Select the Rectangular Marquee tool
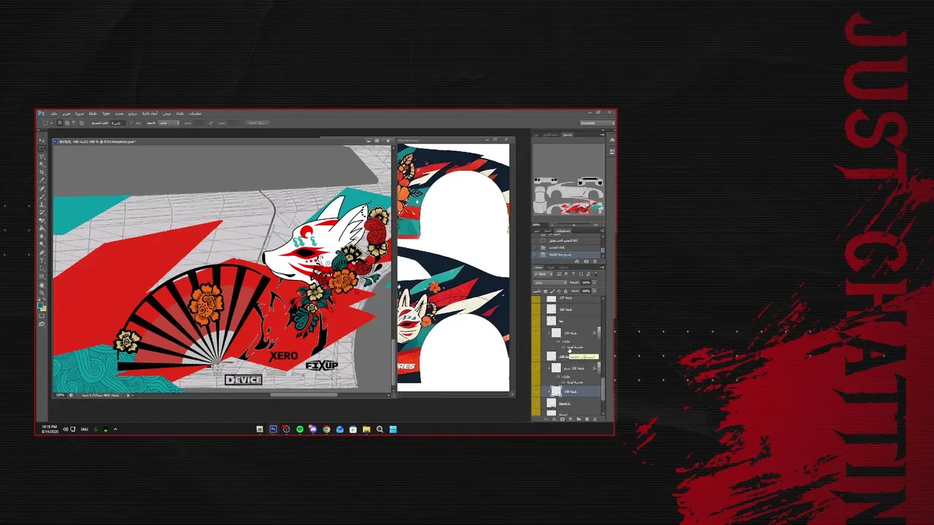 42,148
